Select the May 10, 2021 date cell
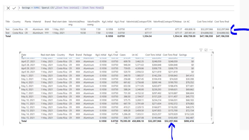The width and height of the screenshot is (249, 140). [28, 100]
